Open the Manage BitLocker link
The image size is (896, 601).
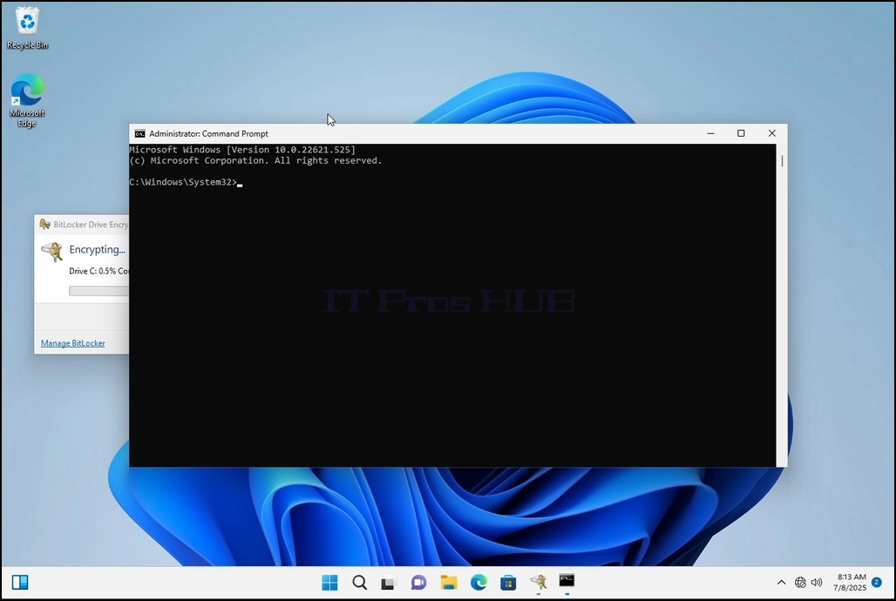coord(72,343)
